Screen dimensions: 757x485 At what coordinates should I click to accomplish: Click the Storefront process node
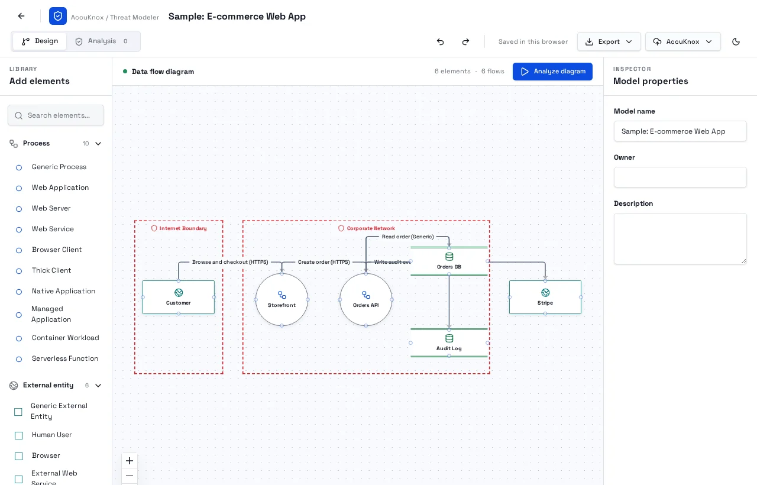[282, 300]
